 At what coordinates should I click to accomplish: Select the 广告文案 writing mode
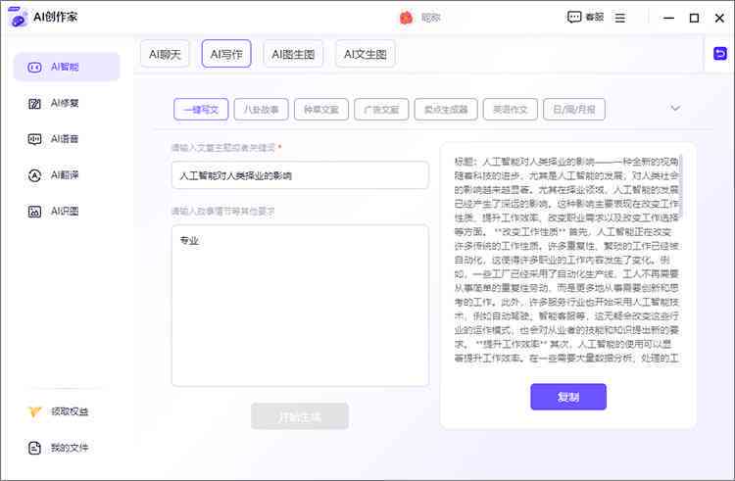click(x=381, y=110)
